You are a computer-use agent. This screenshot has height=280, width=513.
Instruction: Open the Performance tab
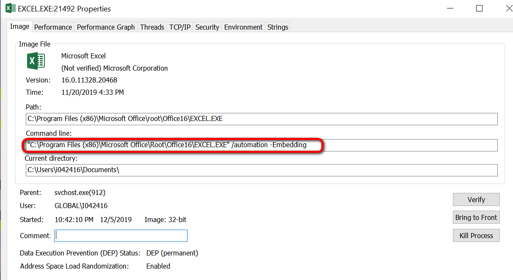tap(53, 27)
